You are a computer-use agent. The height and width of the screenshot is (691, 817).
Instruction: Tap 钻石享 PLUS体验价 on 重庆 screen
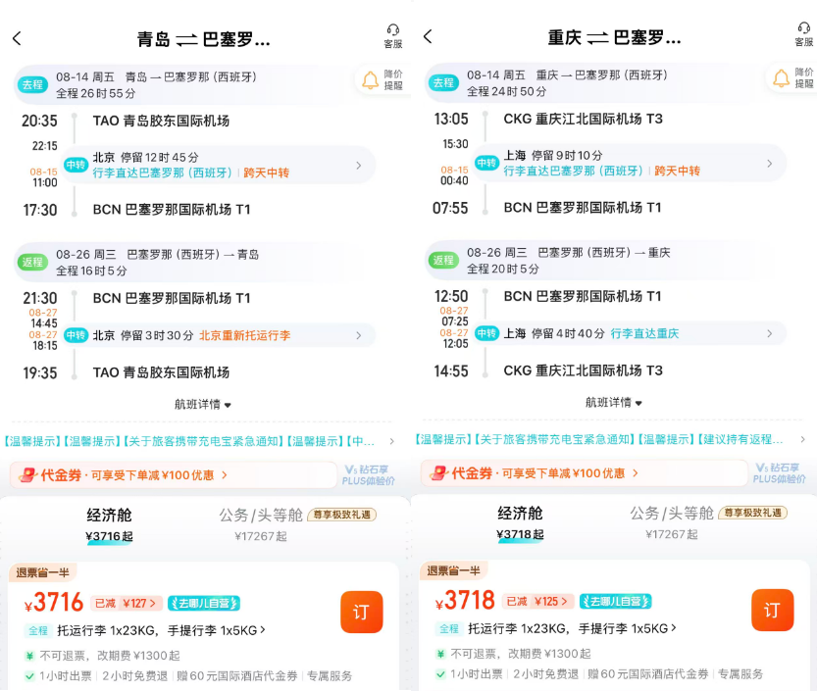coord(780,472)
